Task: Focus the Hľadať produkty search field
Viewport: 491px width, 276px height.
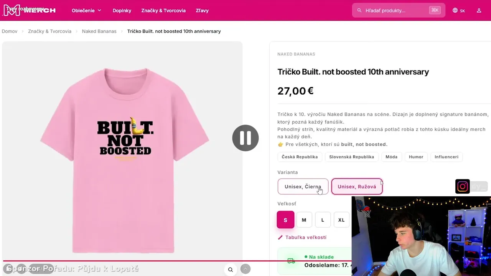Action: click(x=399, y=10)
